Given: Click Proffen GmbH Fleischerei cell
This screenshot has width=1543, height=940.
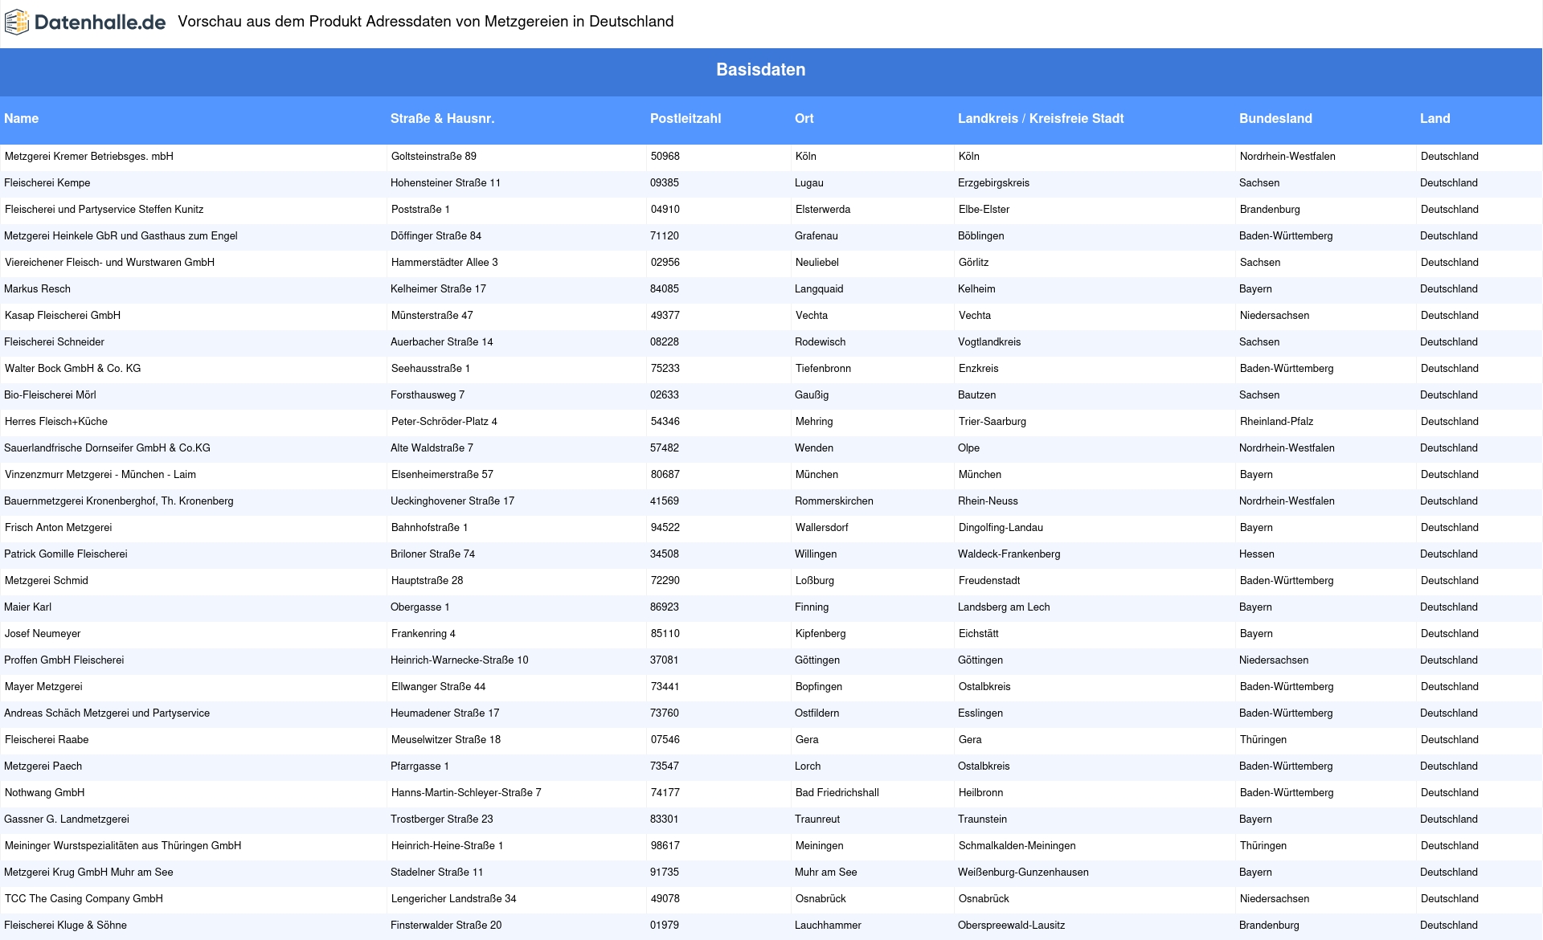Looking at the screenshot, I should click(x=64, y=660).
